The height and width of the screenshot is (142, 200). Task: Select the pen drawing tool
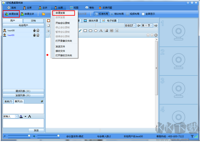80,31
